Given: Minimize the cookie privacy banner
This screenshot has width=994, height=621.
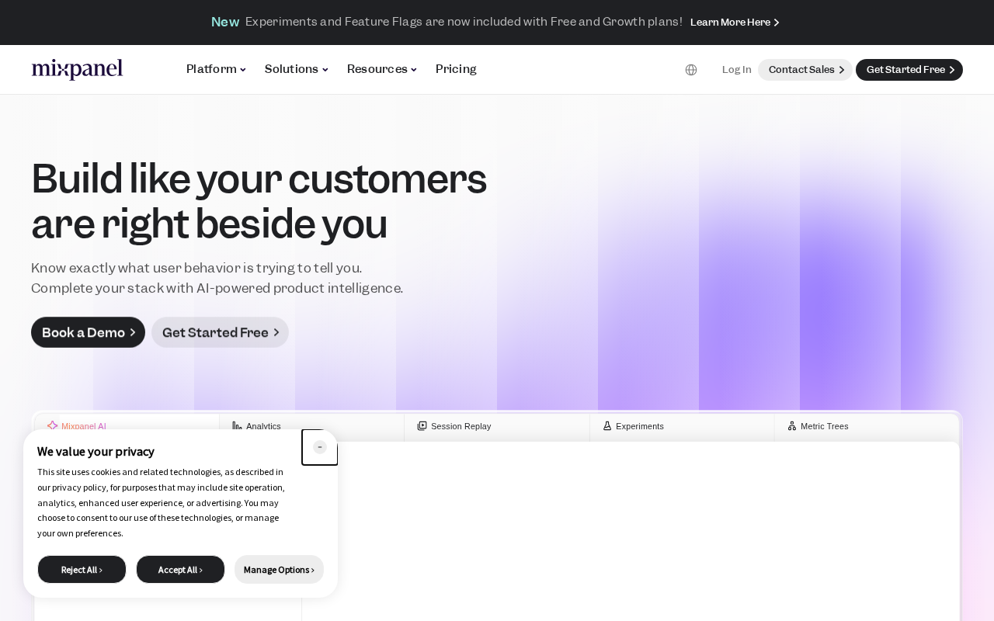Looking at the screenshot, I should 320,447.
